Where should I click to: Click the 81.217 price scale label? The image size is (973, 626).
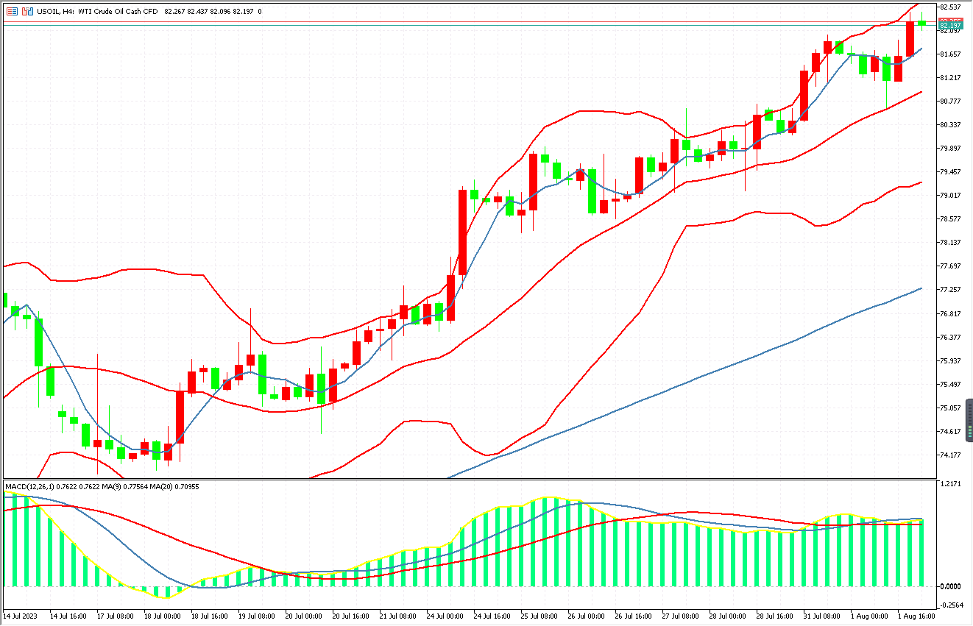pos(949,77)
